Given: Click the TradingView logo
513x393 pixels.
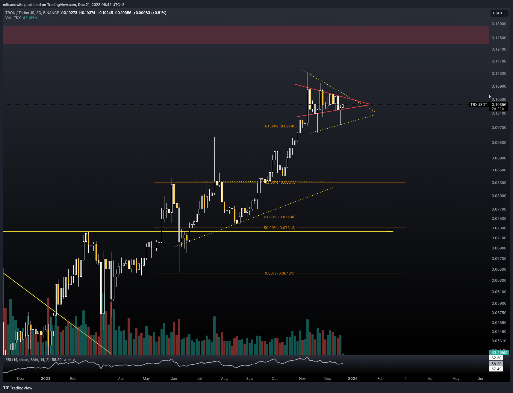Looking at the screenshot, I should click(18, 388).
